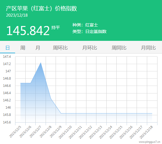This screenshot has height=144, width=162.
Task: Click the line point at 2023/12/8
Action: coord(51,98)
